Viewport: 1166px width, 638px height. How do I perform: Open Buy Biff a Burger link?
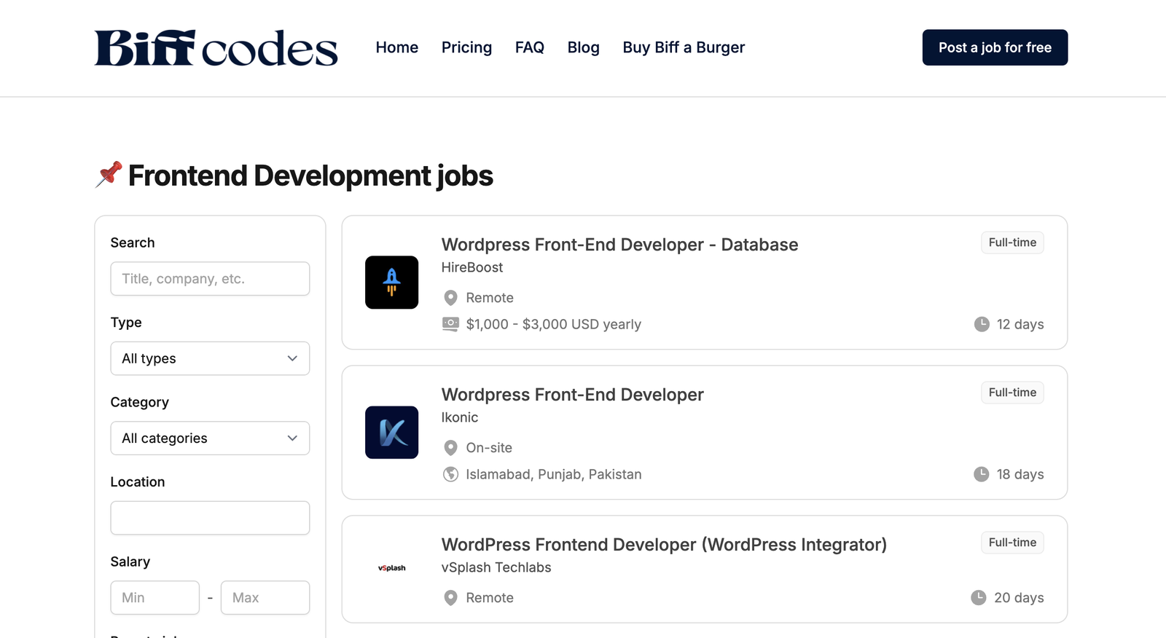point(684,47)
